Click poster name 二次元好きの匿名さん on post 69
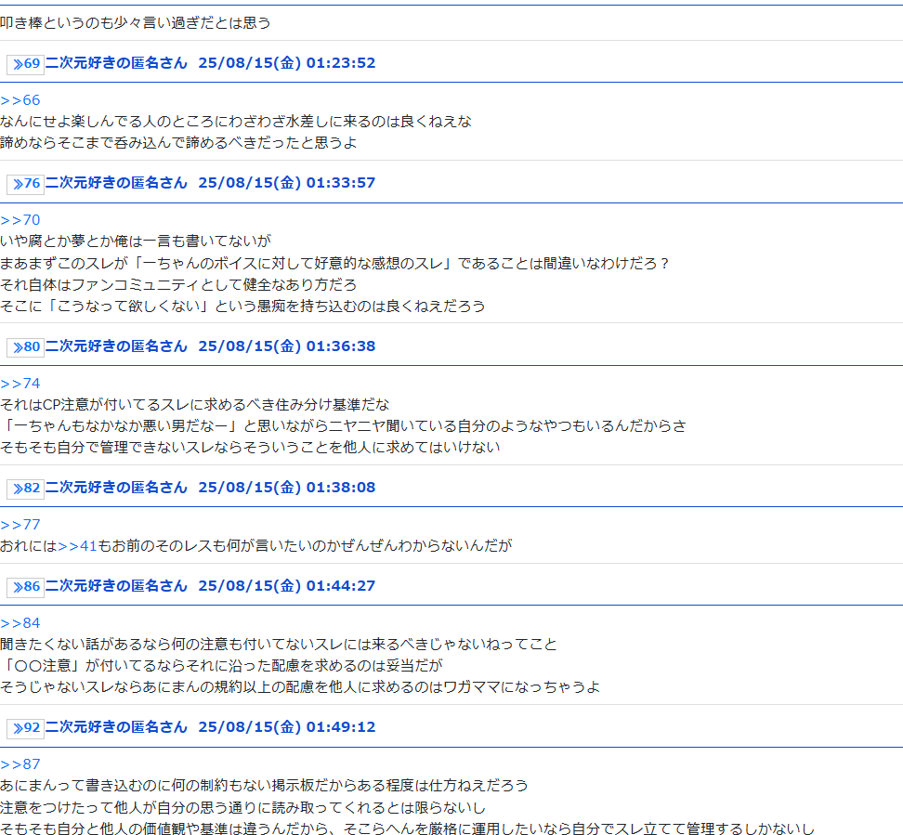Screen dimensions: 903x835 click(x=116, y=63)
